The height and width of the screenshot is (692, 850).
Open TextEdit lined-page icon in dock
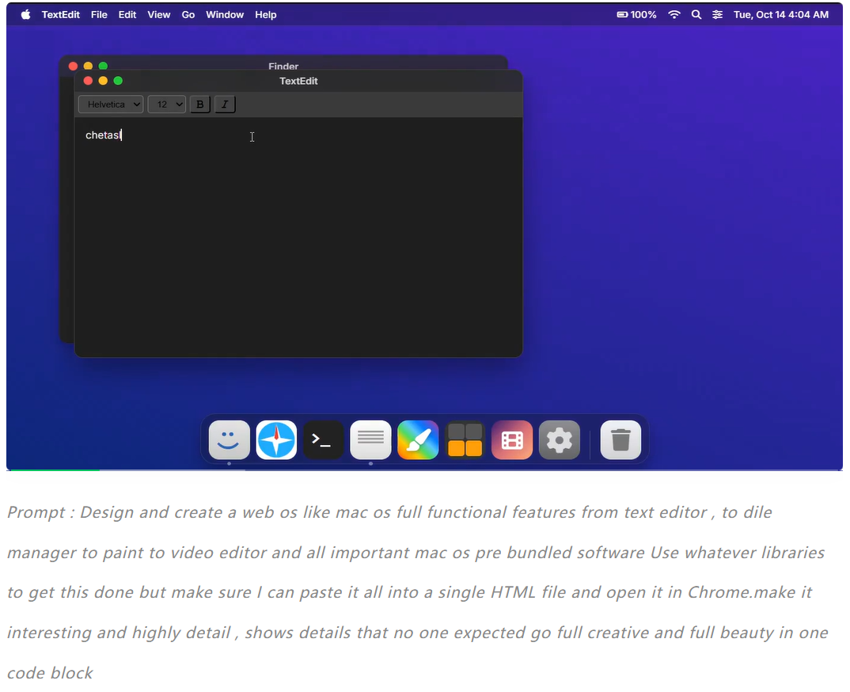pyautogui.click(x=370, y=440)
